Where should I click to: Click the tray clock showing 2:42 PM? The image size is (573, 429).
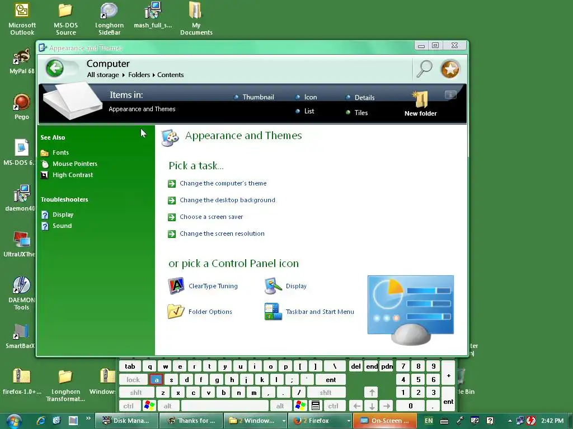tap(552, 421)
